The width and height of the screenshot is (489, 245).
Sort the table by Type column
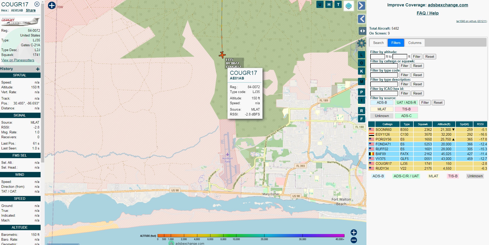407,124
